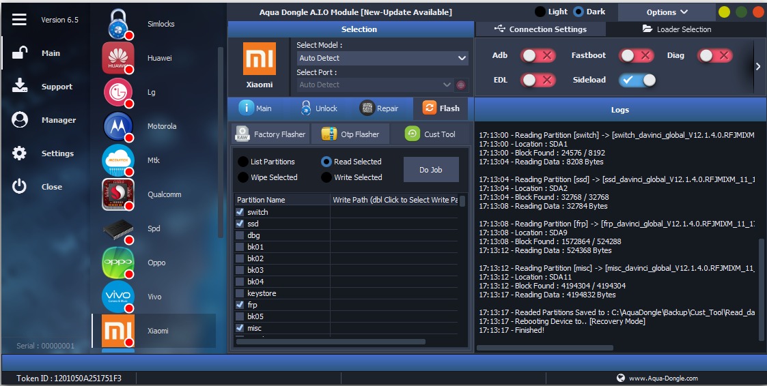Switch to the Repair tab

(x=380, y=108)
